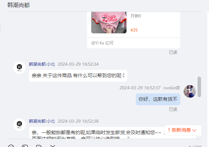Click the chat scrollbar thumb
The height and width of the screenshot is (147, 209).
point(199,87)
